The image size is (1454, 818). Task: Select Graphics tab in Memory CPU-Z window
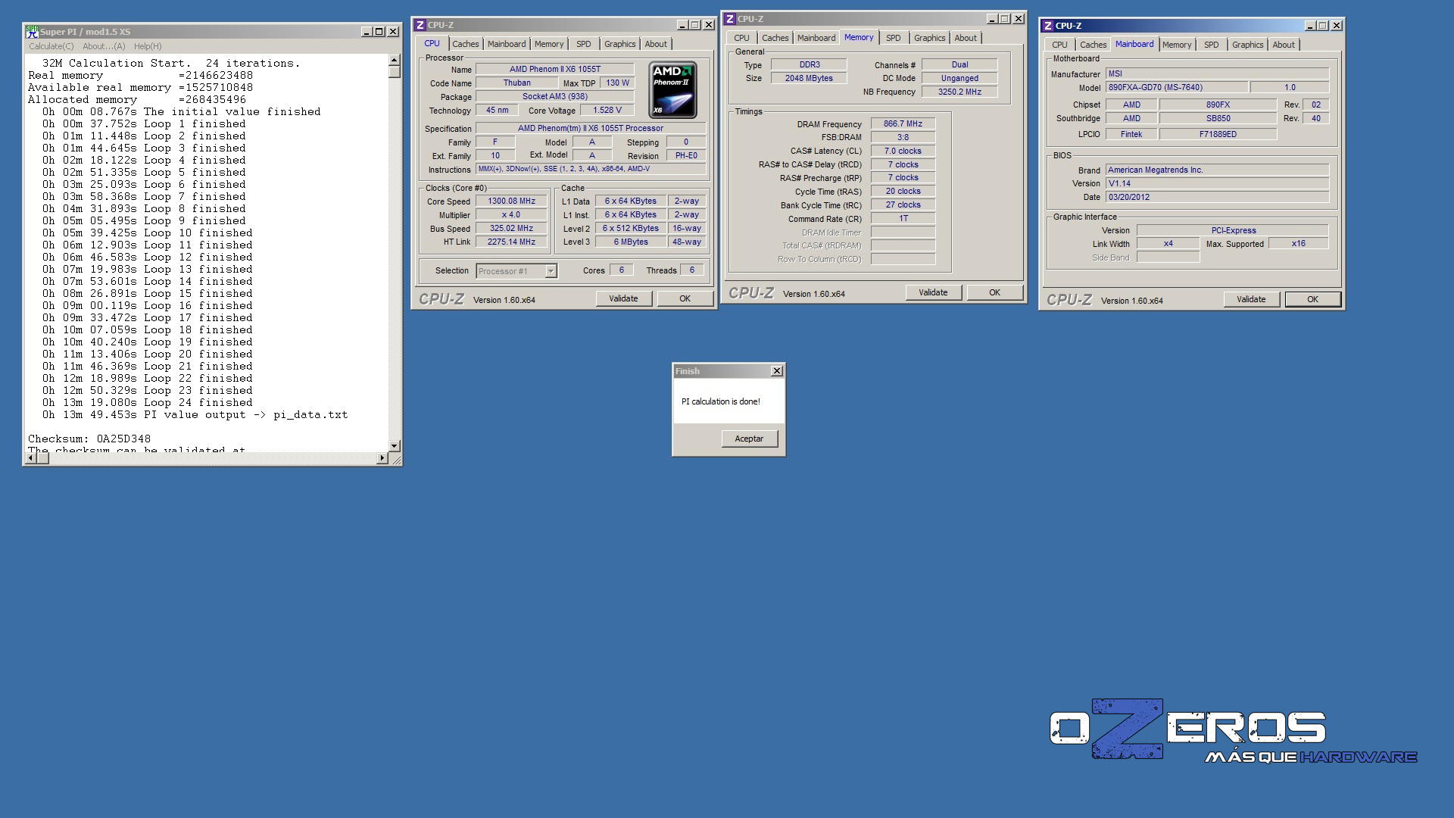(x=930, y=38)
